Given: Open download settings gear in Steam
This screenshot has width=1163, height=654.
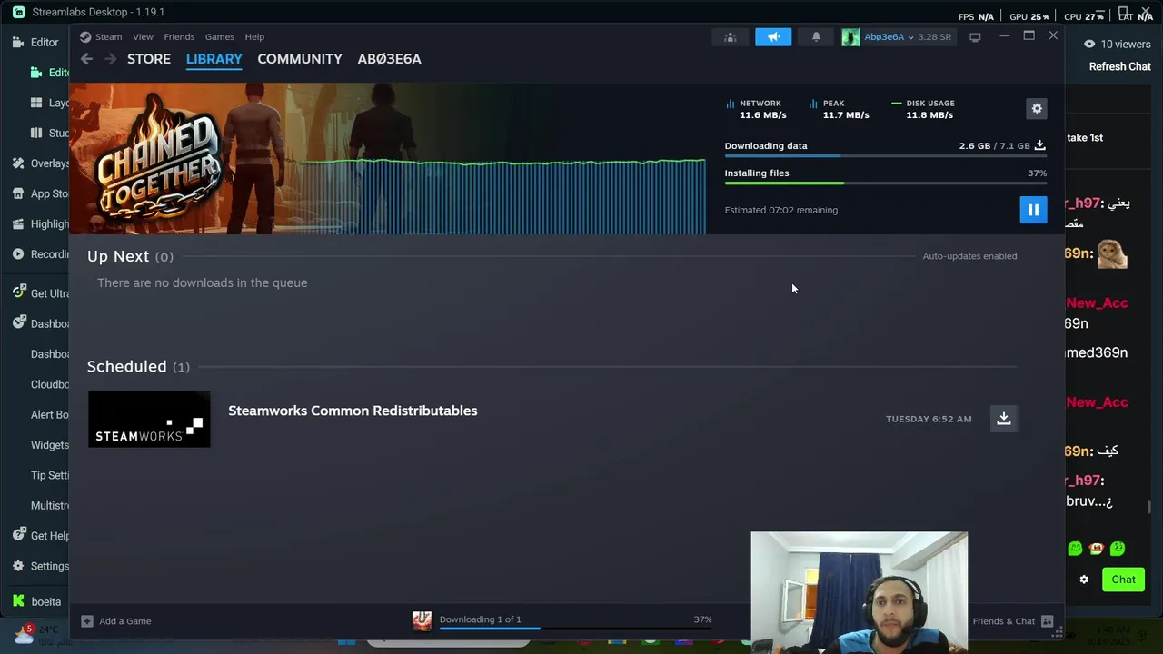Looking at the screenshot, I should [1037, 108].
